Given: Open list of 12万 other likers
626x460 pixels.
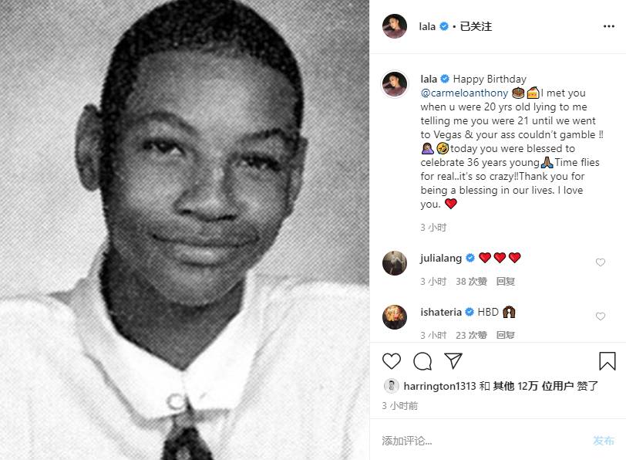Looking at the screenshot, I should pos(533,386).
